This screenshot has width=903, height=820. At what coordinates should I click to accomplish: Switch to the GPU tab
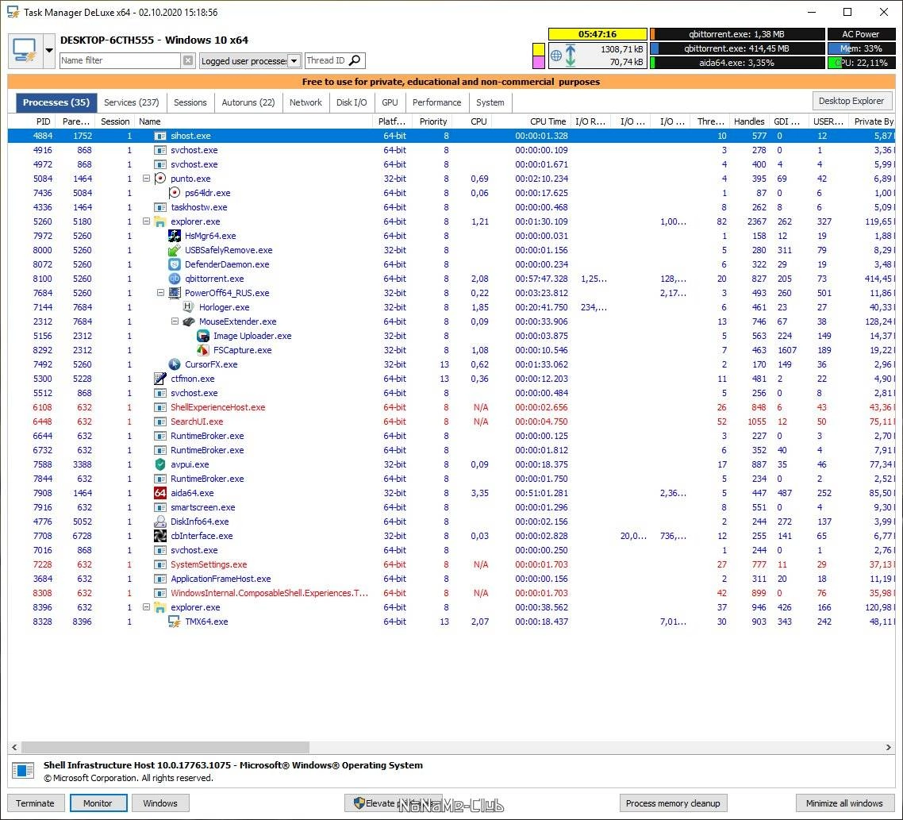point(390,102)
